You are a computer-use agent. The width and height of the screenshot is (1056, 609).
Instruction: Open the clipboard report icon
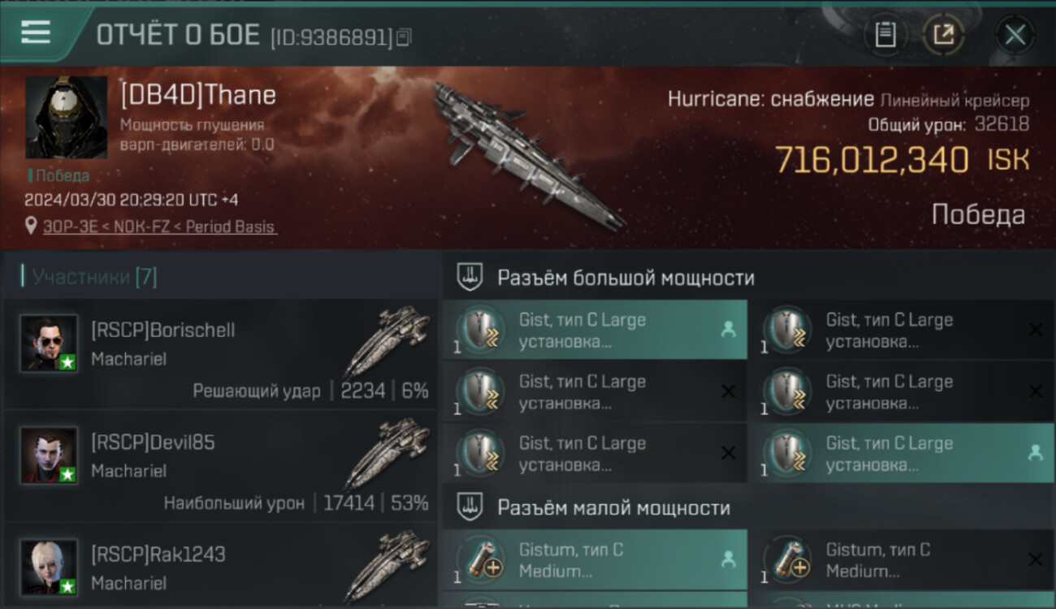pyautogui.click(x=885, y=35)
